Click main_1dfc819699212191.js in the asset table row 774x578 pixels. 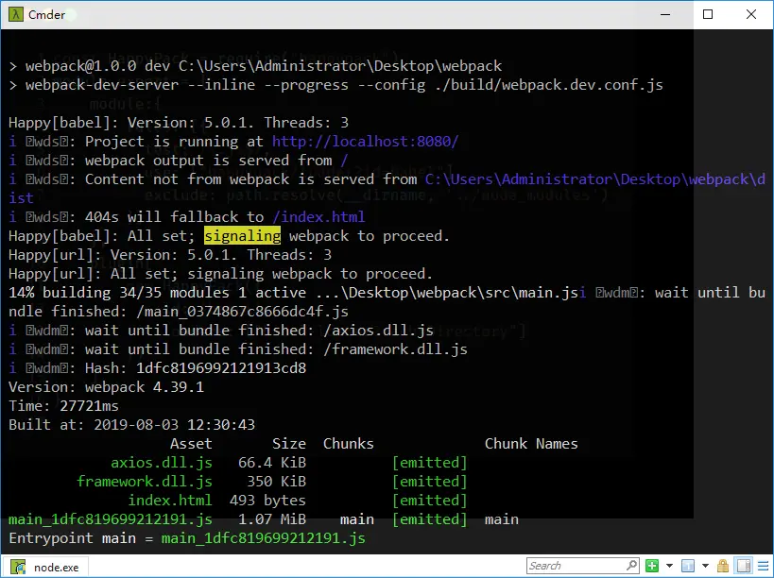(111, 519)
